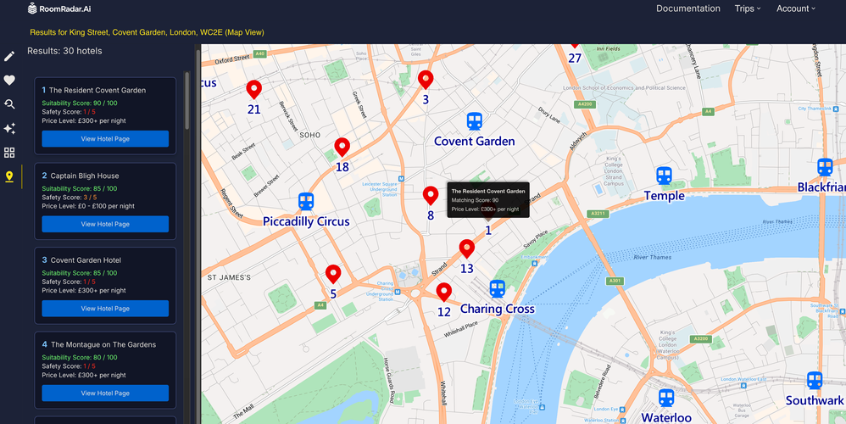Click the Suitability Score: 80 / 100 text
This screenshot has height=424, width=846.
coord(80,358)
